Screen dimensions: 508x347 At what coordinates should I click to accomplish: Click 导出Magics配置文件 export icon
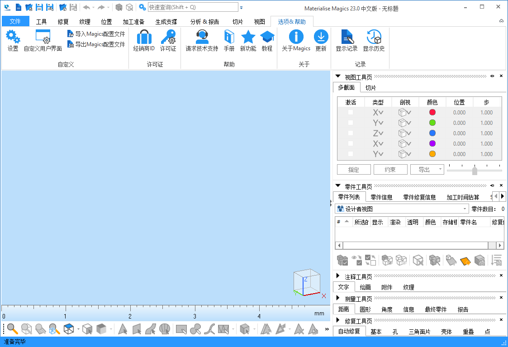coord(71,44)
